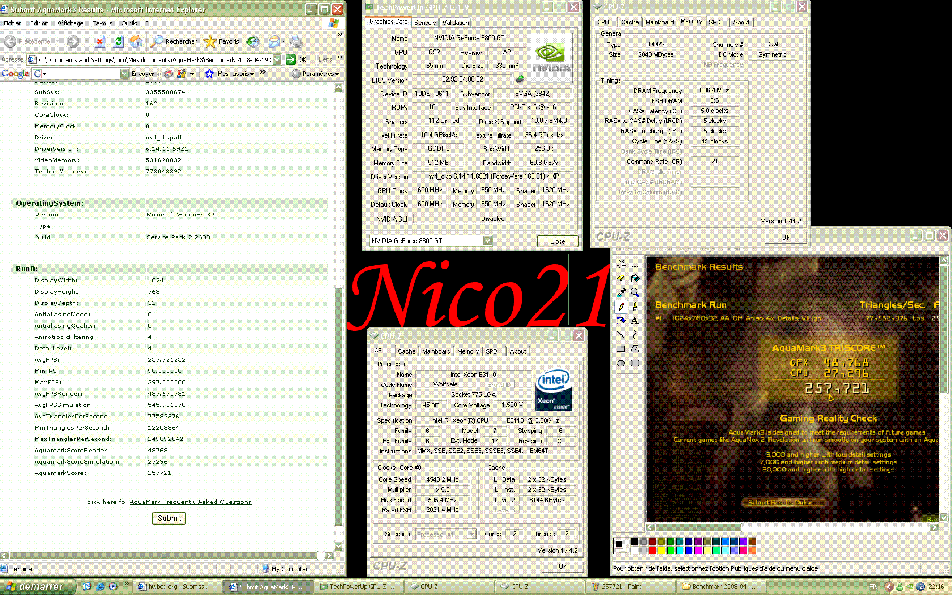
Task: Select the Ellipse tool in Paint
Action: pyautogui.click(x=621, y=363)
